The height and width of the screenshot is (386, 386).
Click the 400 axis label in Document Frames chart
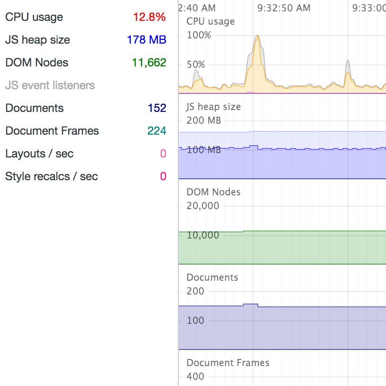coord(195,377)
